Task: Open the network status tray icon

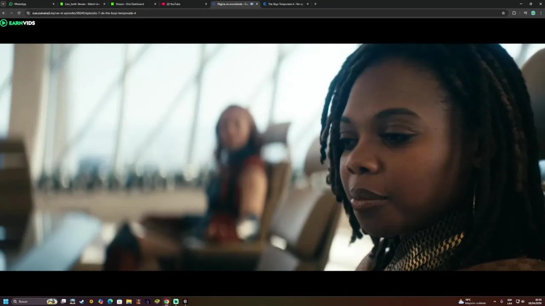Action: 518,301
